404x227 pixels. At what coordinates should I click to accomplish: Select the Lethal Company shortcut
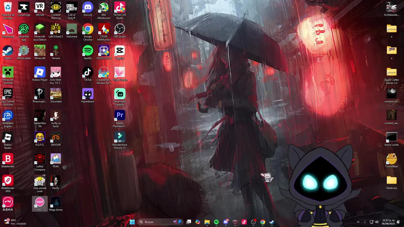point(40,162)
